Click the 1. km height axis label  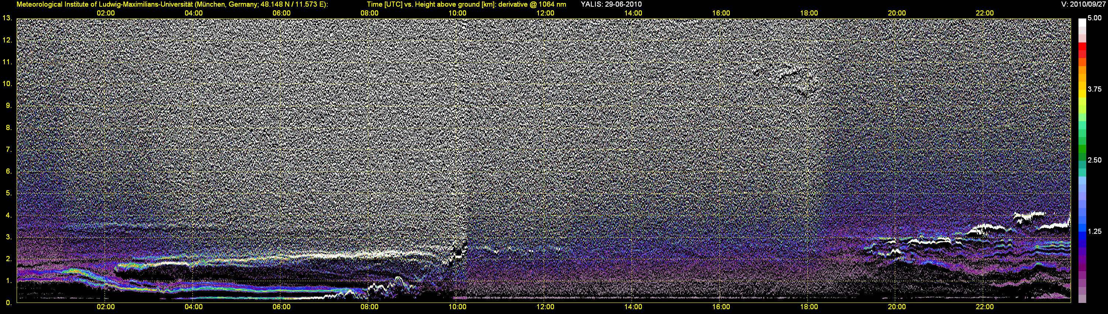coord(8,281)
